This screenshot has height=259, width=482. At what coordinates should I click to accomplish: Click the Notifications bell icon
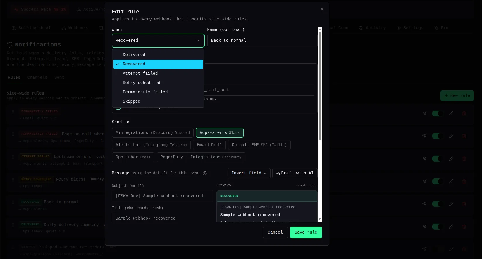coord(10,45)
